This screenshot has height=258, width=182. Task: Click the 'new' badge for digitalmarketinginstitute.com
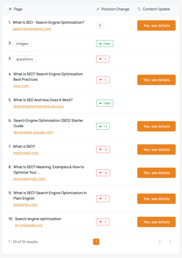(x=104, y=103)
